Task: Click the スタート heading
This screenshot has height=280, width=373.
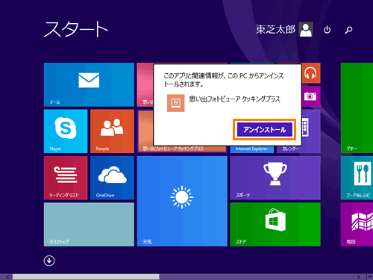Action: [76, 29]
